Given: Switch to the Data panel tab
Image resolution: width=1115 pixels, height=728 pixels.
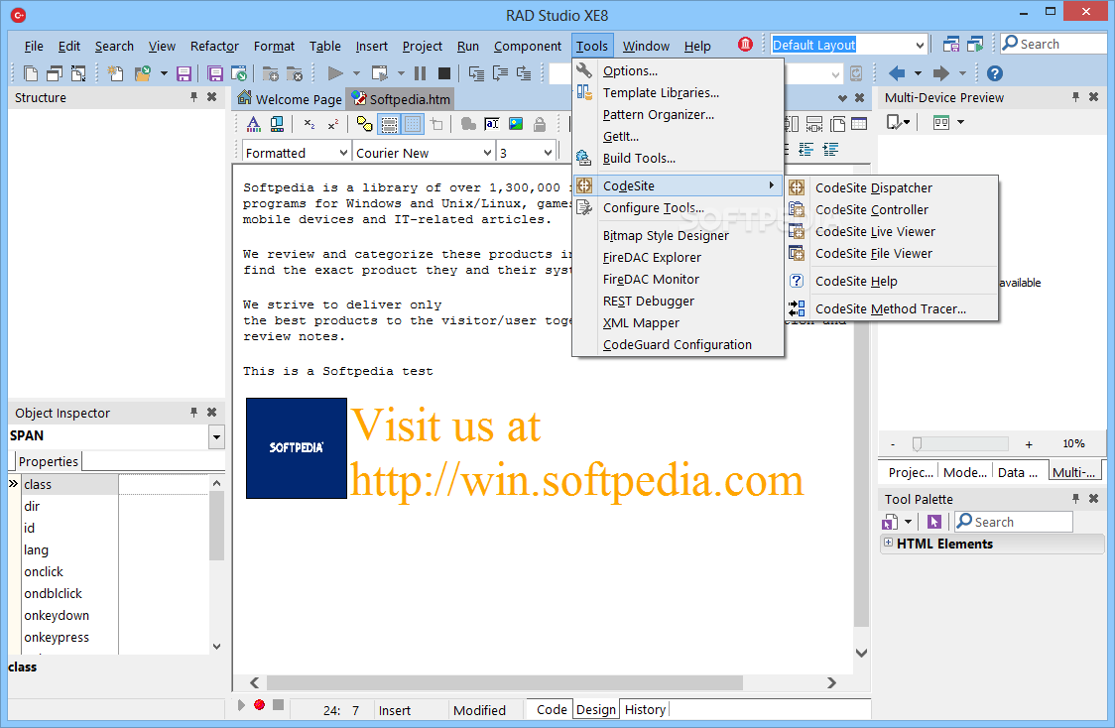Looking at the screenshot, I should (1018, 472).
